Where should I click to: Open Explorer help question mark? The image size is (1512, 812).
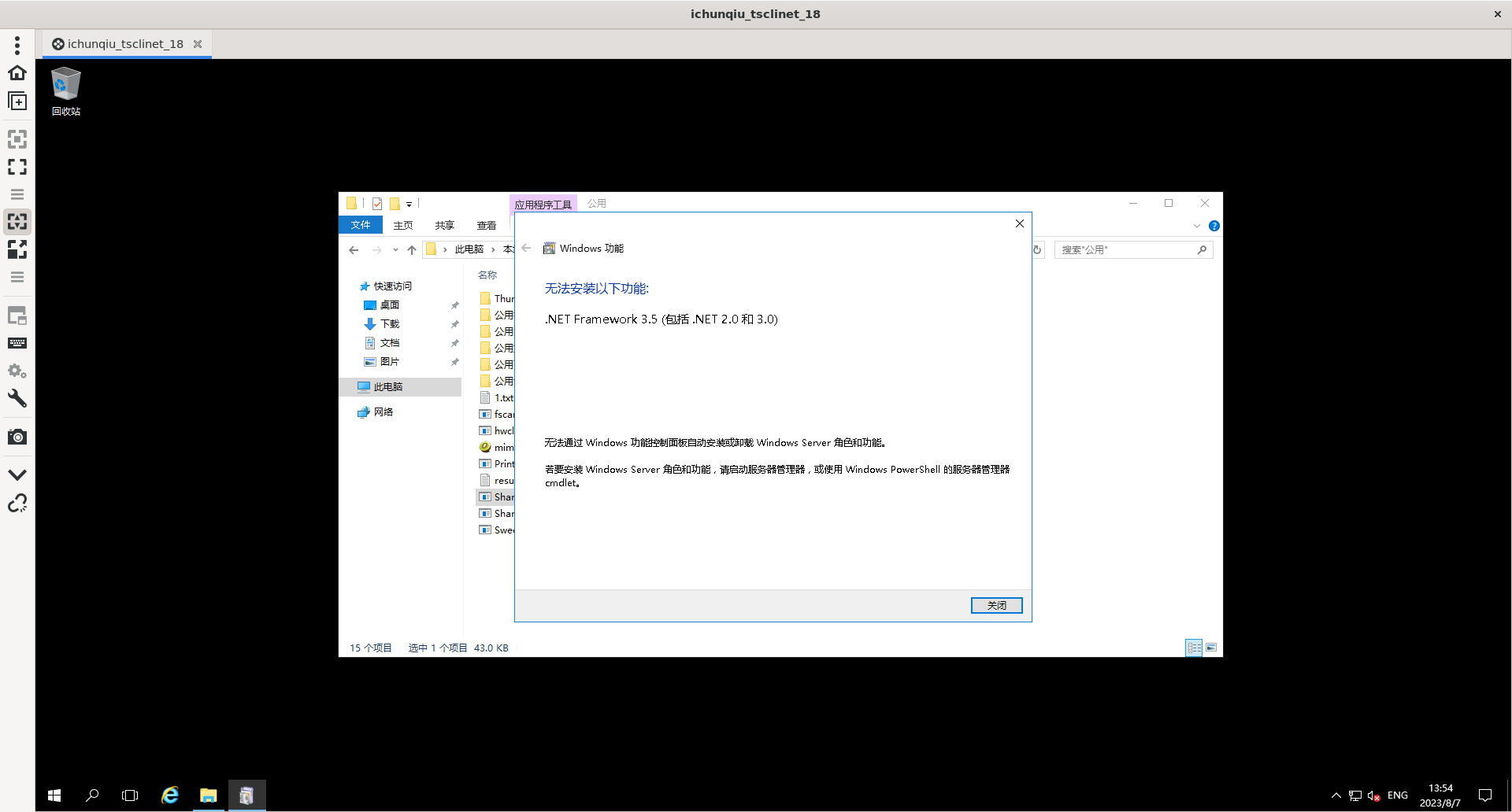pyautogui.click(x=1214, y=226)
